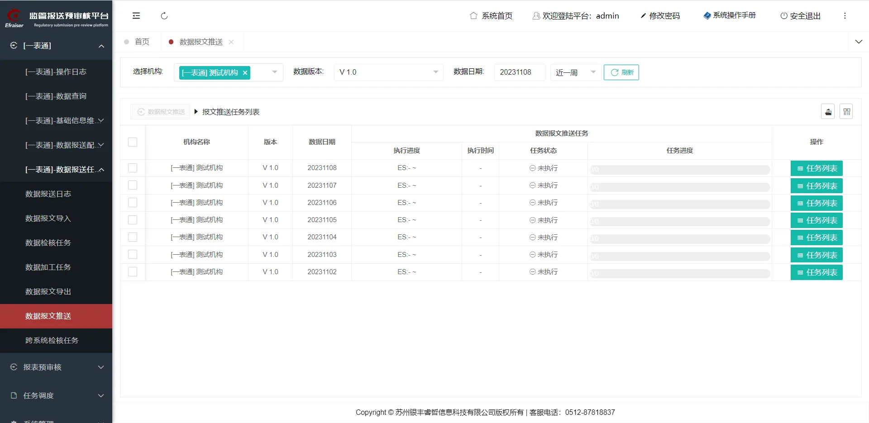The image size is (869, 423).
Task: Switch to the 首页 tab
Action: (142, 42)
